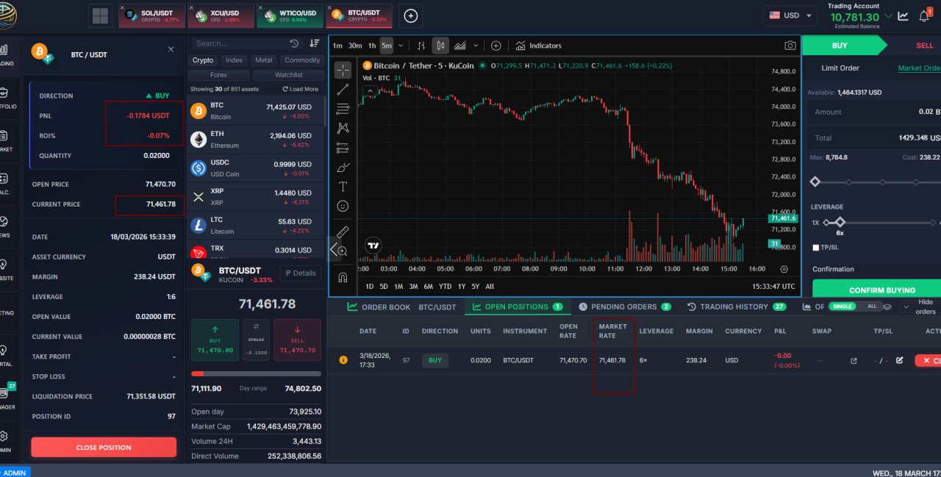
Task: Adjust the 6x leverage slider handle
Action: point(840,222)
